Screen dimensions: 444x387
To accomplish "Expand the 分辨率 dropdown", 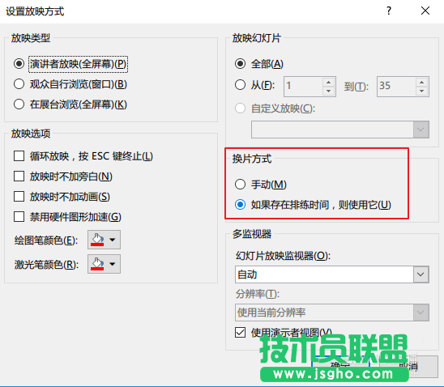I will (x=421, y=313).
